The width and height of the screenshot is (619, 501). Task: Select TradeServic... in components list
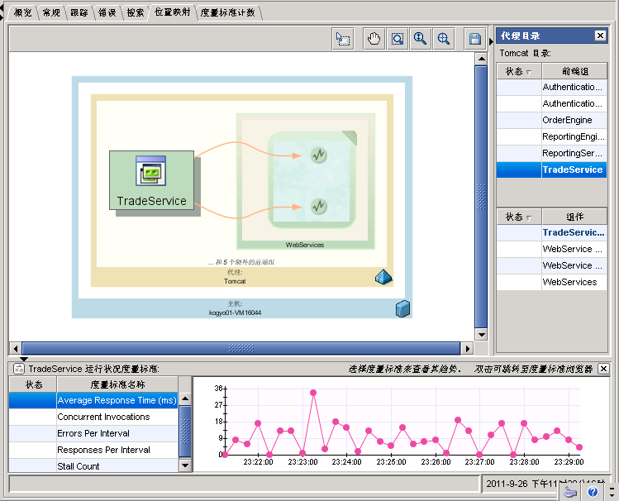[x=552, y=232]
